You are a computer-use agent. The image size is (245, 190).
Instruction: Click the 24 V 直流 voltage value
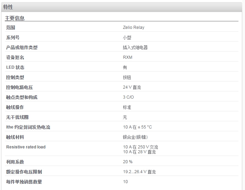coord(132,87)
